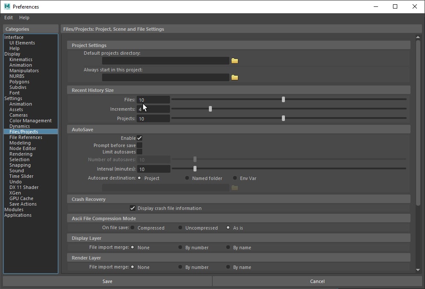Image resolution: width=425 pixels, height=289 pixels.
Task: Set Render Layer merge to None
Action: (x=132, y=267)
